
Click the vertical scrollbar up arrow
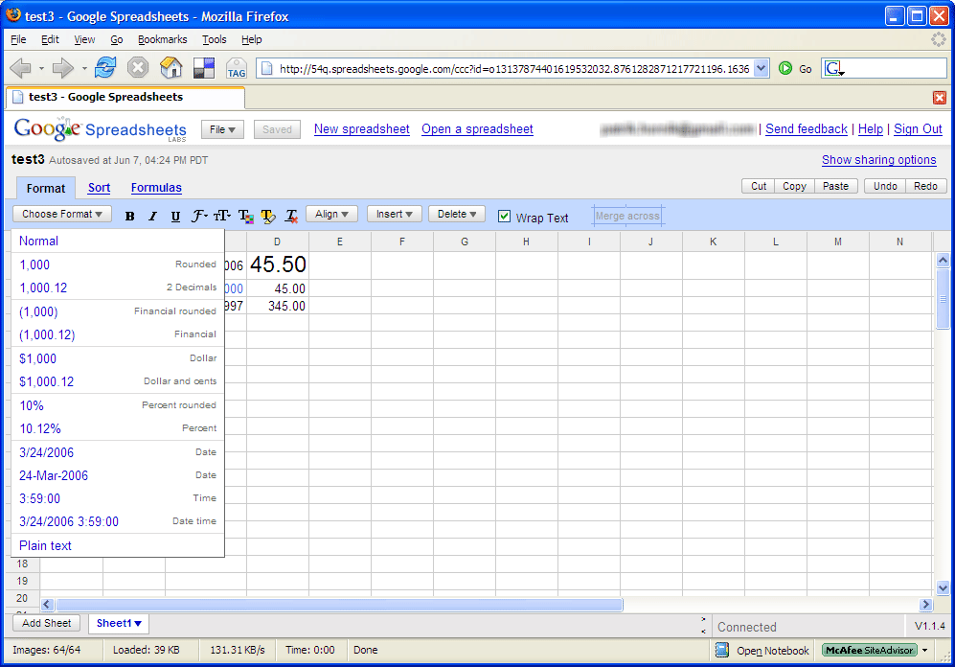point(943,260)
